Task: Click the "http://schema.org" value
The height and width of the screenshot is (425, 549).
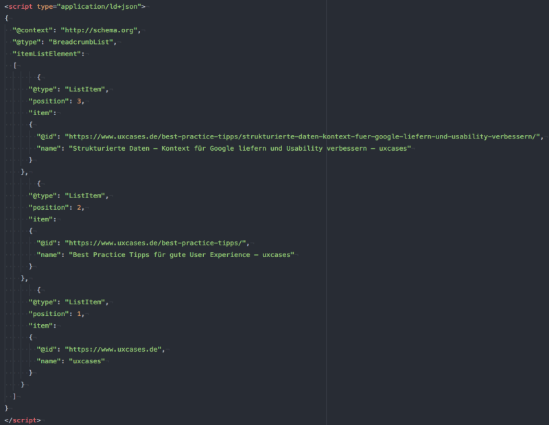Action: tap(98, 30)
